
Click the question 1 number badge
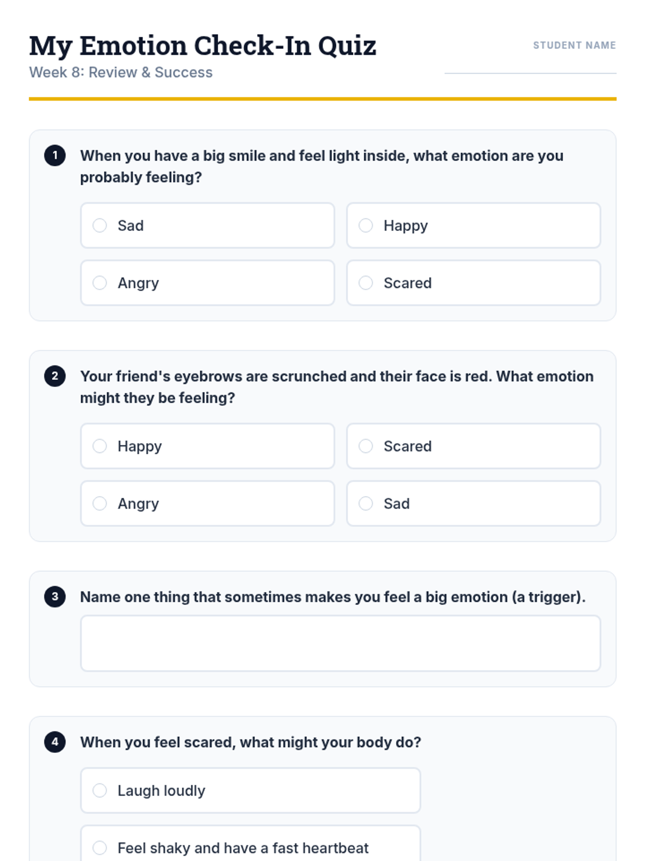[x=55, y=156]
